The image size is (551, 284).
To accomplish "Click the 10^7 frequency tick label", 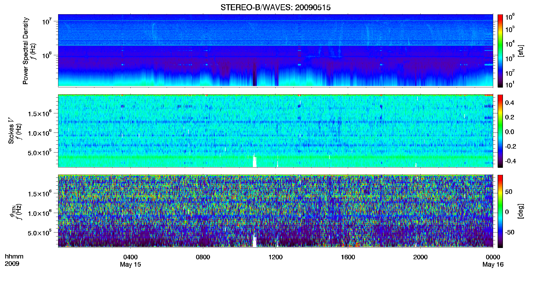I will point(47,21).
